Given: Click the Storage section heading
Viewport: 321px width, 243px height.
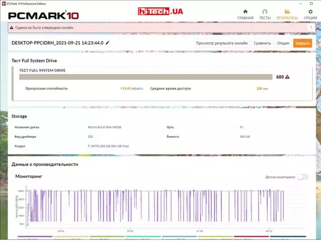Looking at the screenshot, I should [x=19, y=116].
